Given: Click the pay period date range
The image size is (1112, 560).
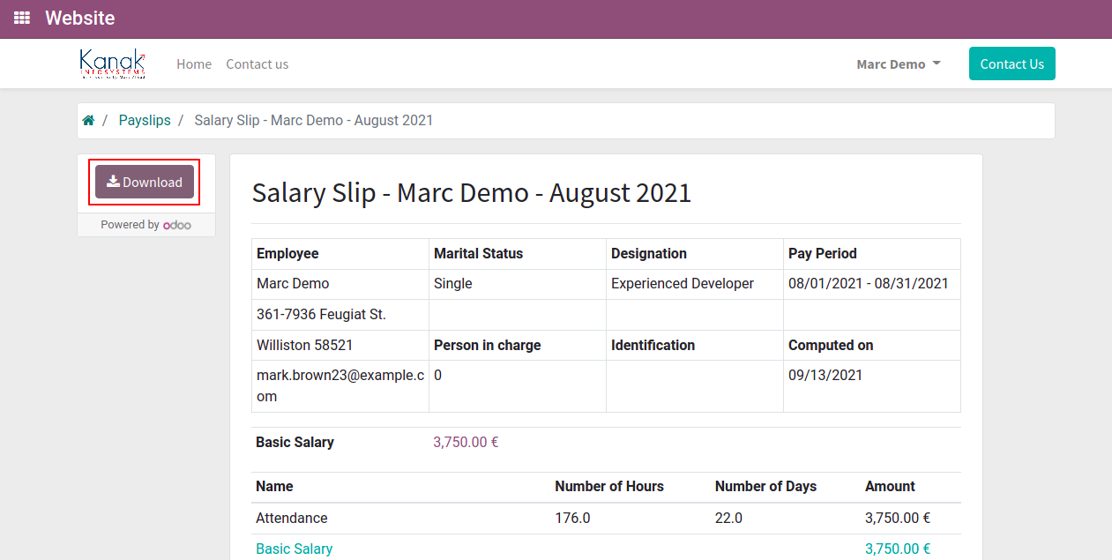Looking at the screenshot, I should coord(868,284).
